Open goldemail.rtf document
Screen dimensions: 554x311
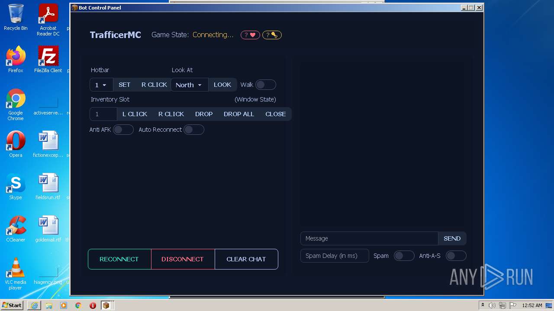48,229
